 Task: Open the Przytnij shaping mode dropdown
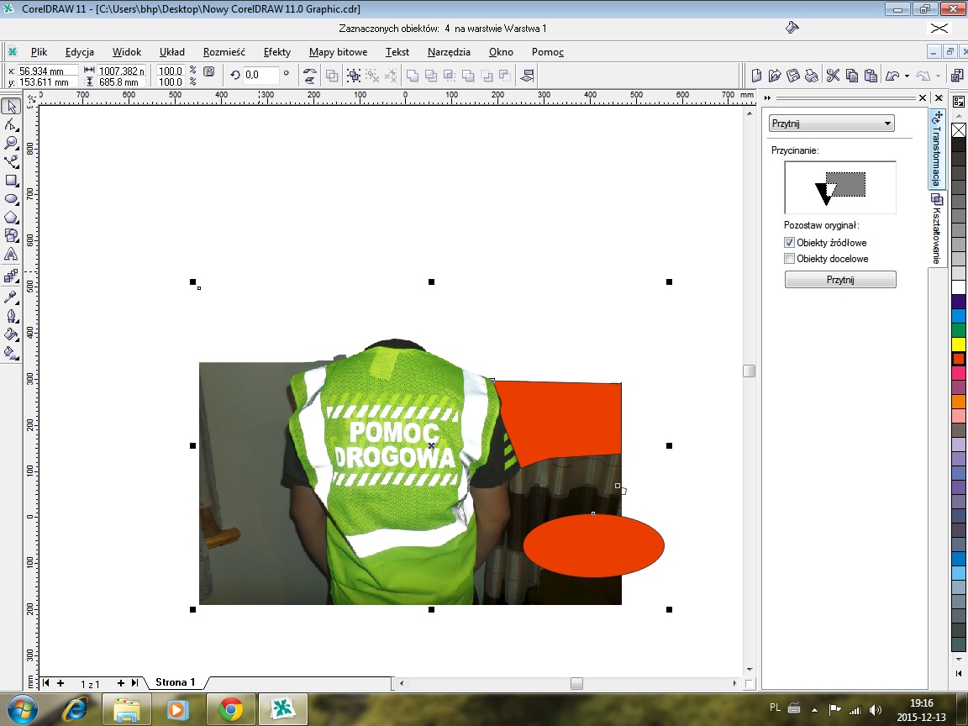pyautogui.click(x=831, y=124)
